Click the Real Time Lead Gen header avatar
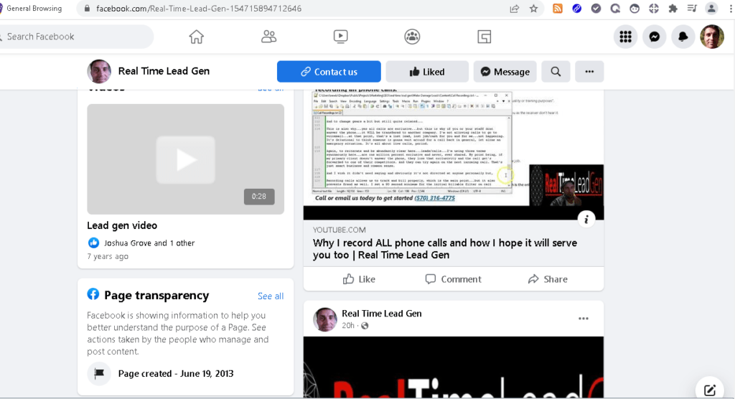The height and width of the screenshot is (399, 735). (x=99, y=71)
